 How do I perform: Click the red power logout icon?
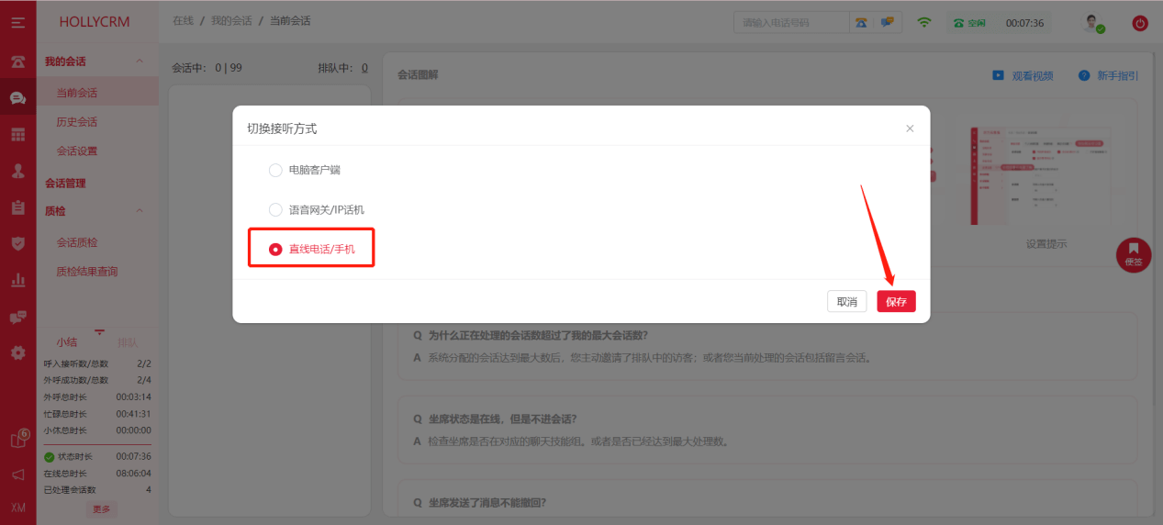[x=1140, y=24]
